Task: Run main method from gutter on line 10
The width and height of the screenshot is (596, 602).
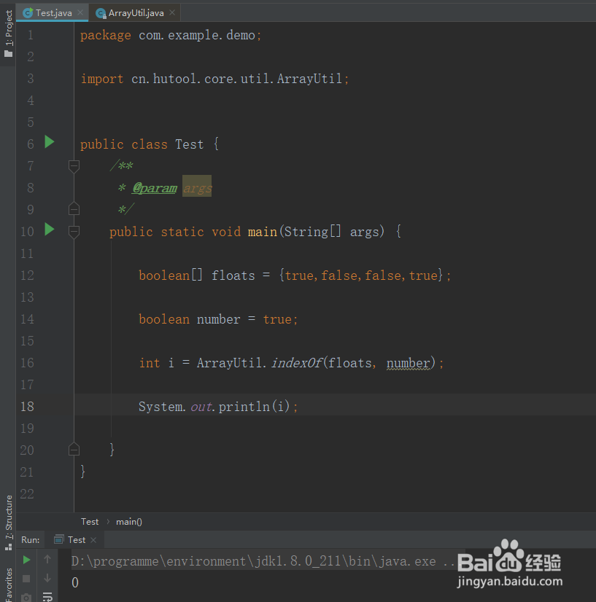Action: pos(50,230)
